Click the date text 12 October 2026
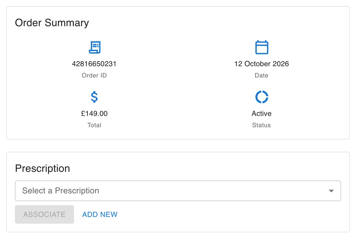This screenshot has height=239, width=356. 262,64
